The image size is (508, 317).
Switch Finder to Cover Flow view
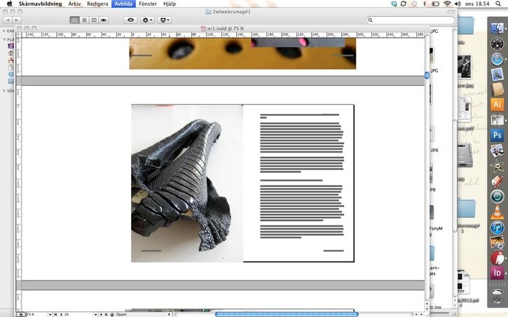point(104,20)
